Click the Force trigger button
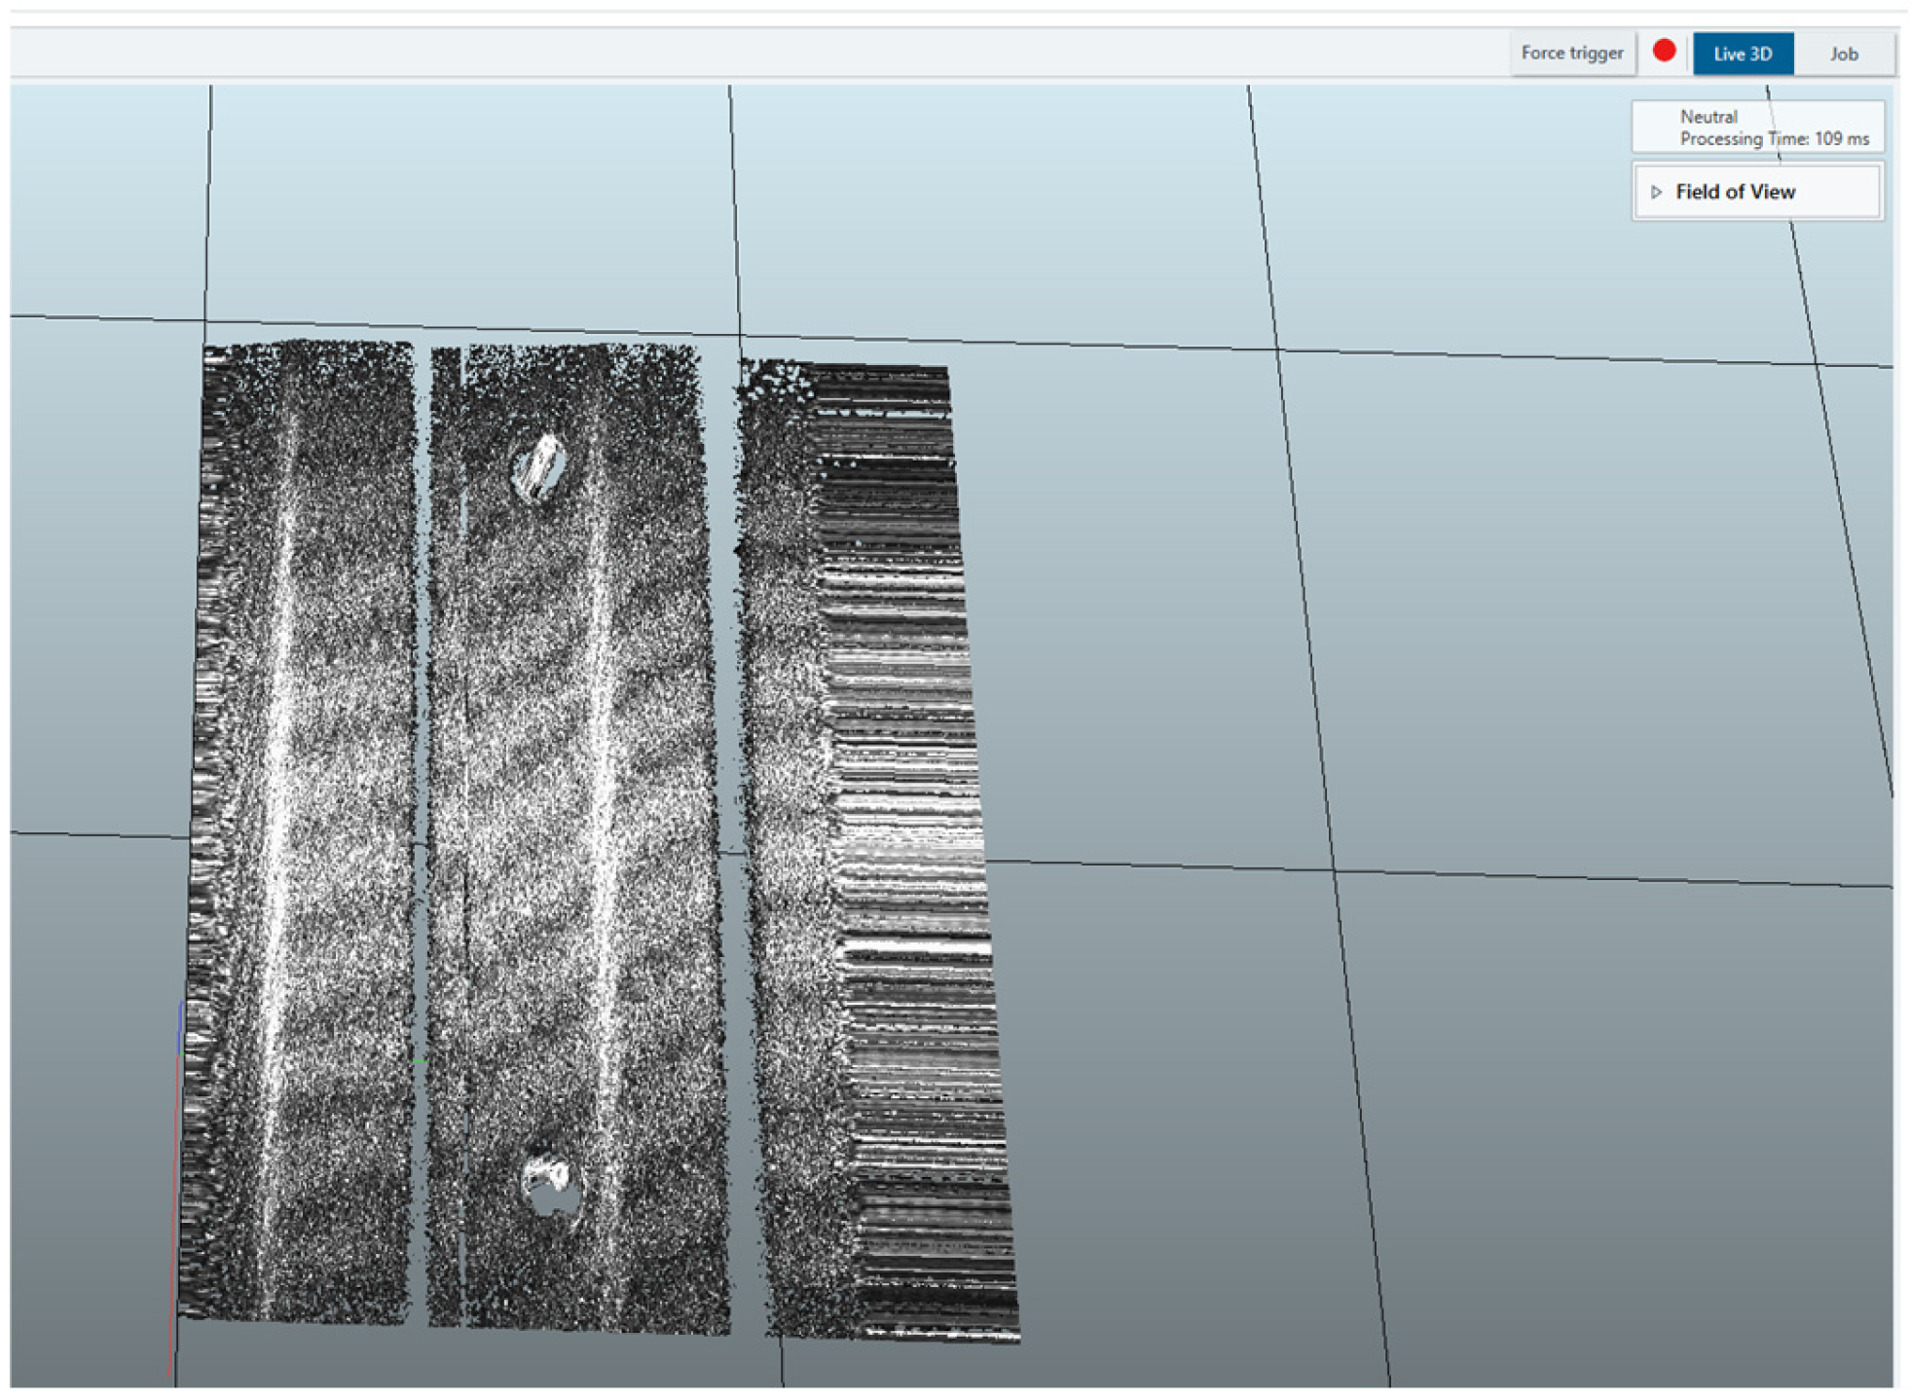 [1571, 54]
